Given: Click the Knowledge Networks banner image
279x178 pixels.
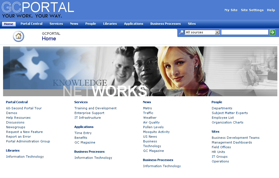Looking at the screenshot, I should pyautogui.click(x=140, y=71).
